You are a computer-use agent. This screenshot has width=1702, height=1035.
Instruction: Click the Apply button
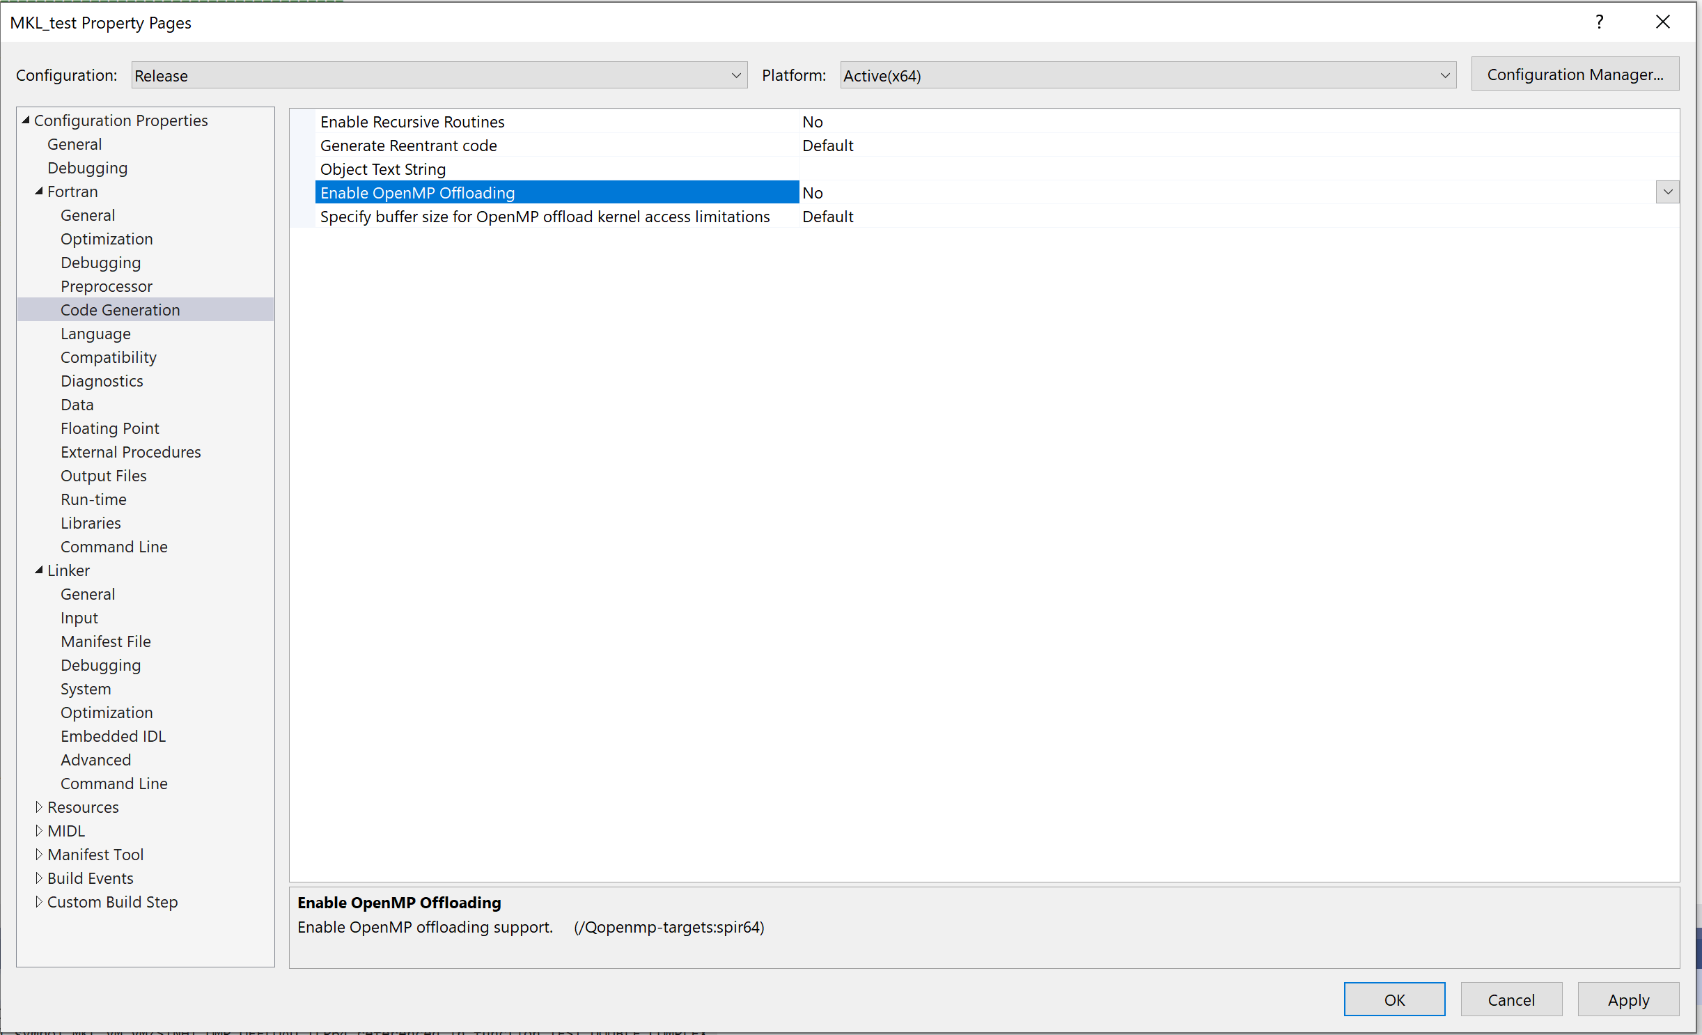1628,999
